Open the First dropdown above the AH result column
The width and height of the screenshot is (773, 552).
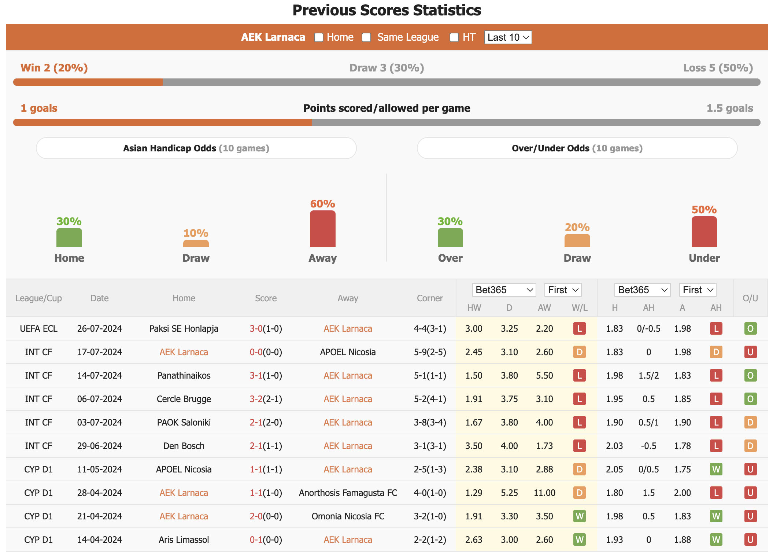click(x=698, y=290)
